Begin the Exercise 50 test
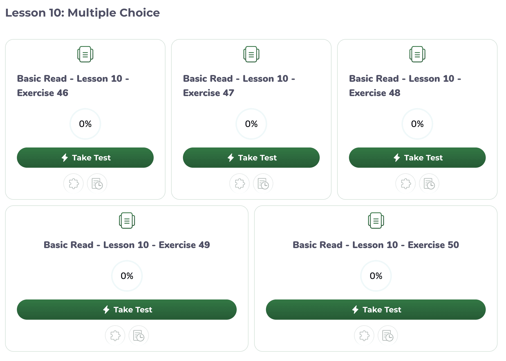The width and height of the screenshot is (506, 361). 376,310
